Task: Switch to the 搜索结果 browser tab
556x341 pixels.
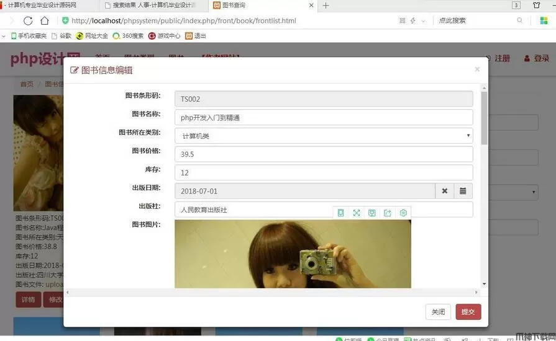Action: [x=152, y=6]
